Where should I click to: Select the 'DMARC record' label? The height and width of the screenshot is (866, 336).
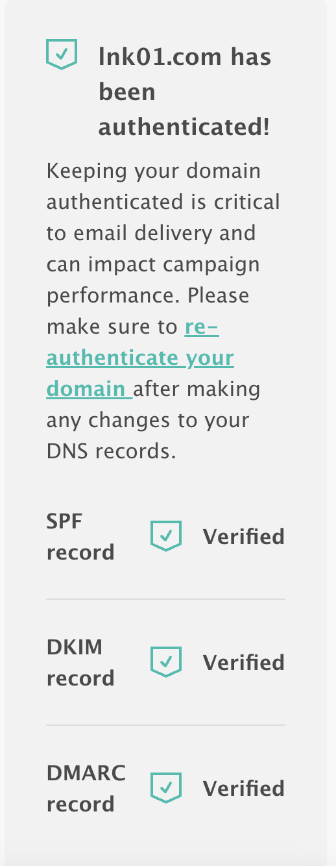[x=86, y=789]
